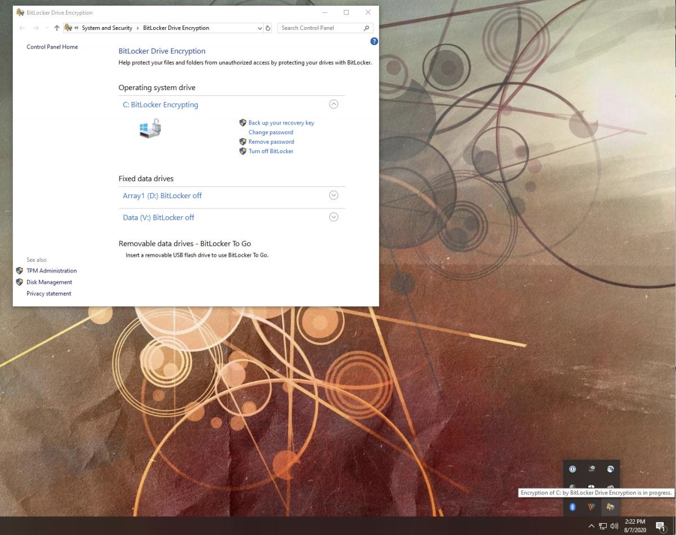Open the TPM Administration link

point(52,271)
